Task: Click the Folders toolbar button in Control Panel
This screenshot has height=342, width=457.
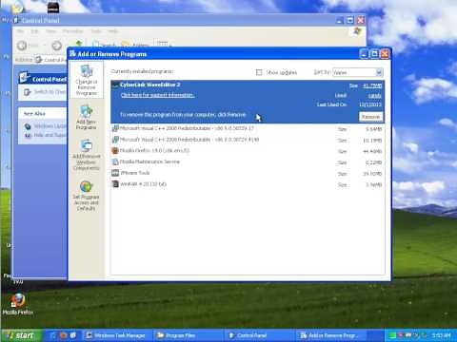Action: click(x=135, y=46)
